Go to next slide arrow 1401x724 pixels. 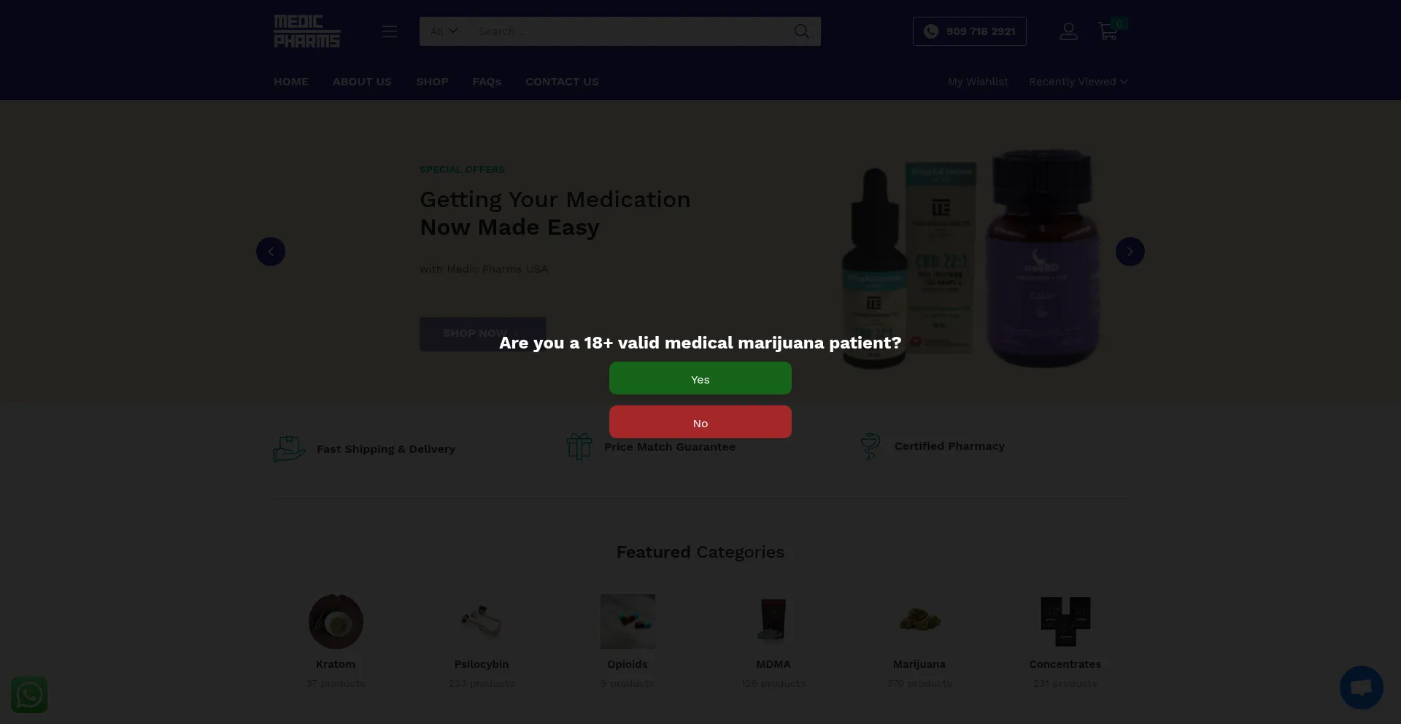pos(1130,252)
